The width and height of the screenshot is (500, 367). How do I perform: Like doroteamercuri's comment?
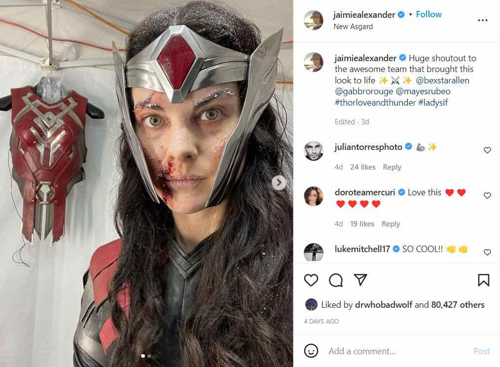coord(487,195)
